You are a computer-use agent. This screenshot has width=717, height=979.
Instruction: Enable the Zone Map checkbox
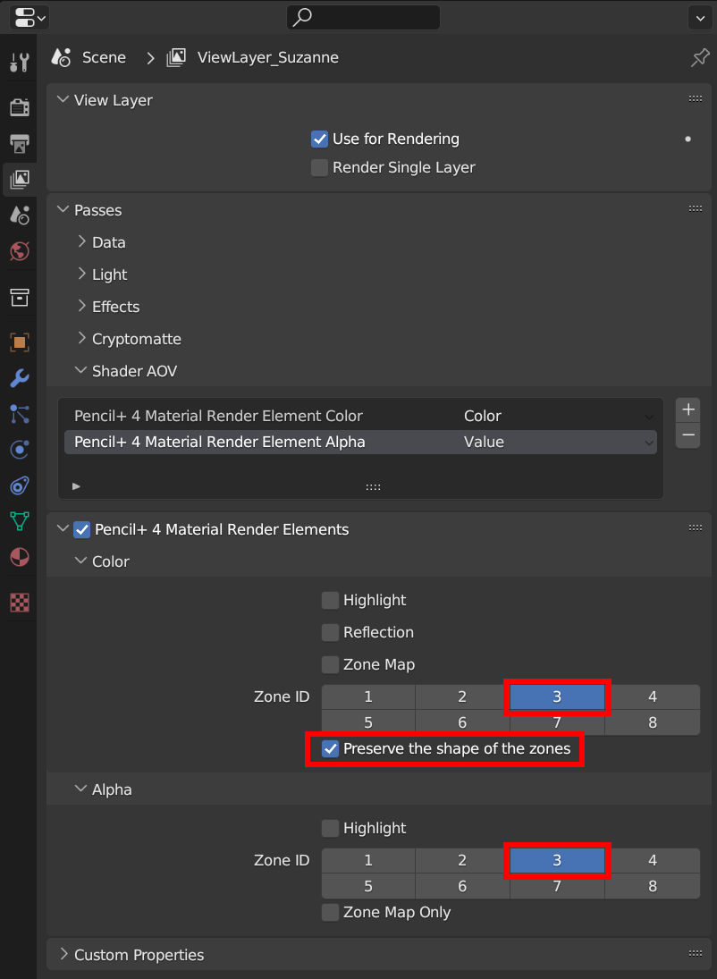[x=330, y=665]
